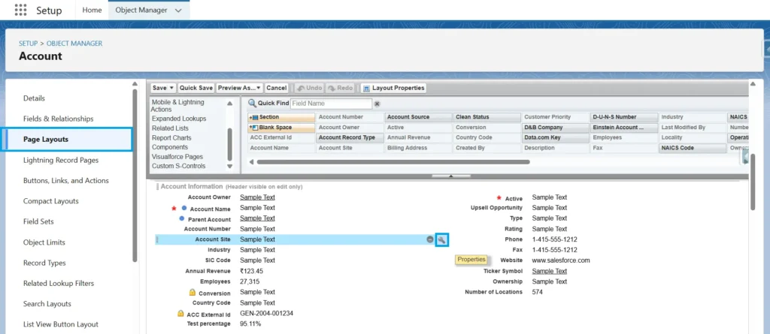
Task: Collapse the palette using the center handle
Action: click(450, 176)
